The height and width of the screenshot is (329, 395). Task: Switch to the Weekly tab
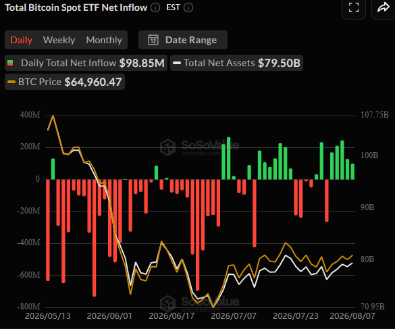pyautogui.click(x=59, y=40)
